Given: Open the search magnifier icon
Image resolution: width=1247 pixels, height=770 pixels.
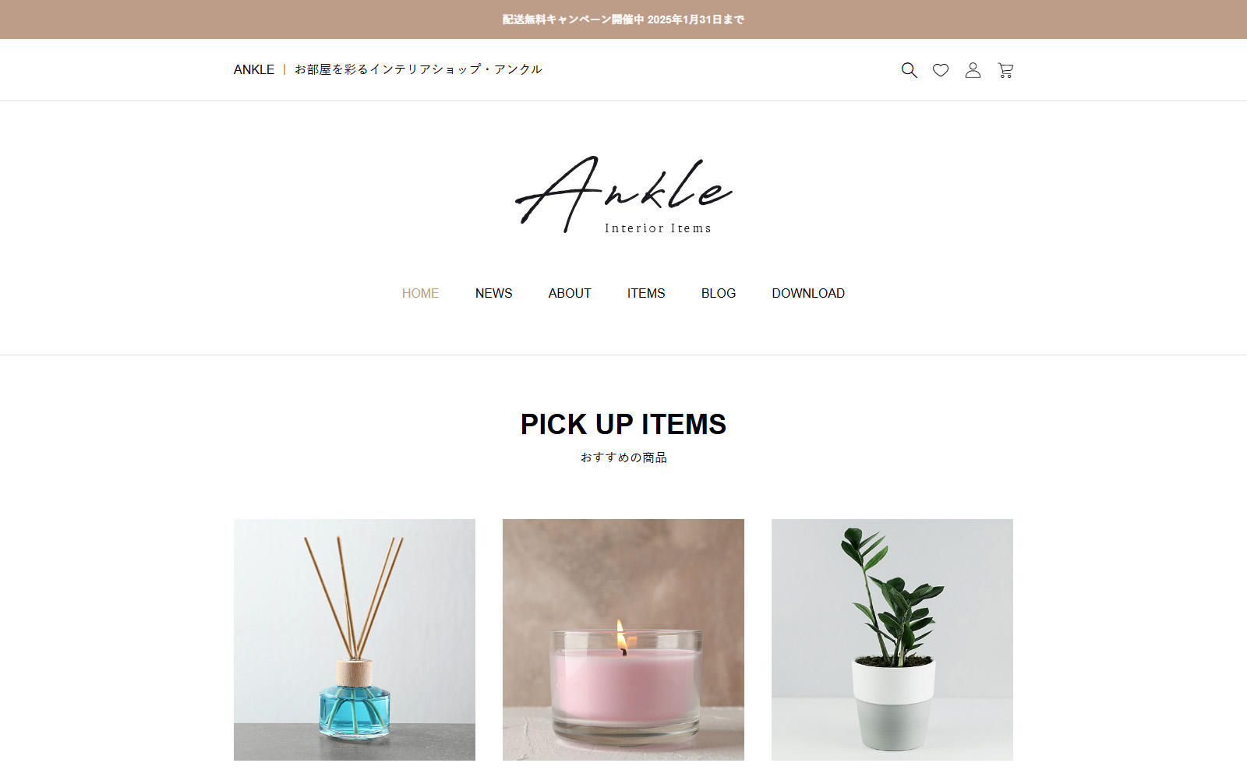Looking at the screenshot, I should (909, 70).
